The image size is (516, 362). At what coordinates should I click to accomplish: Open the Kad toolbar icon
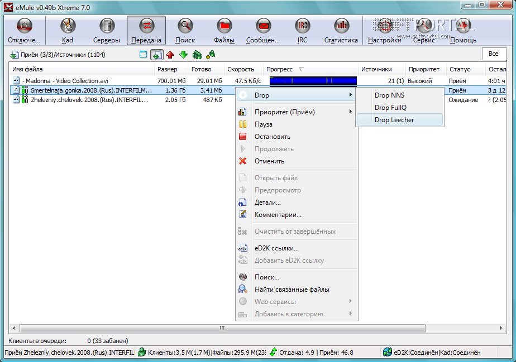point(68,26)
